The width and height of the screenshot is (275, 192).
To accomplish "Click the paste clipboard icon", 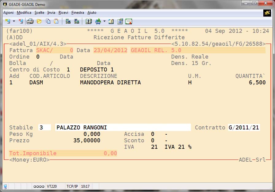I will click(56, 21).
